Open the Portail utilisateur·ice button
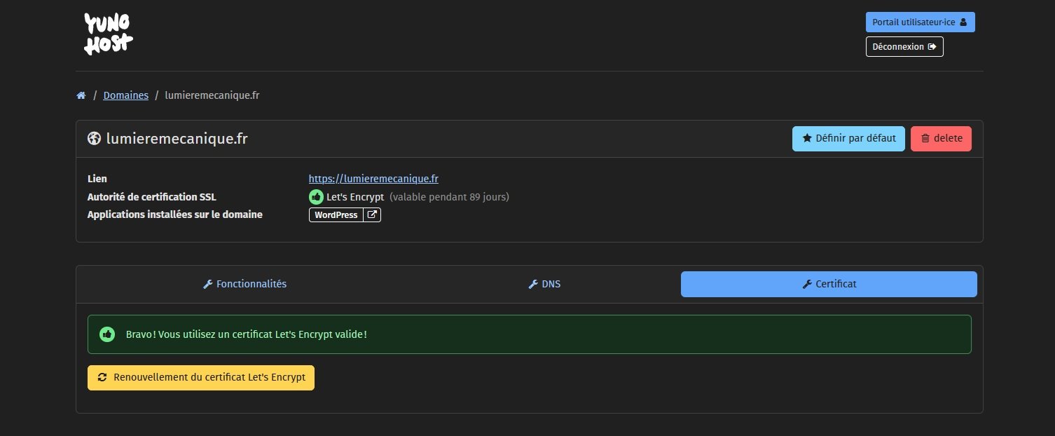 point(920,22)
